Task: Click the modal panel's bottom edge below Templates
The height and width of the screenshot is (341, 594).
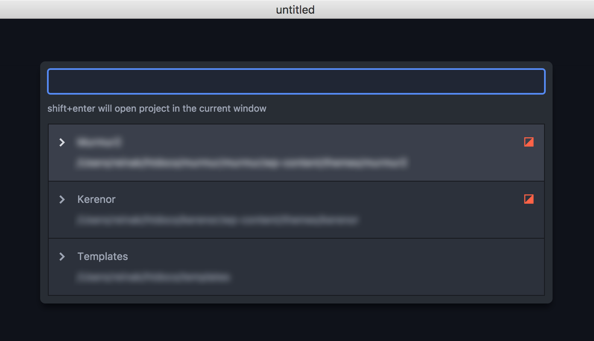Action: 296,300
